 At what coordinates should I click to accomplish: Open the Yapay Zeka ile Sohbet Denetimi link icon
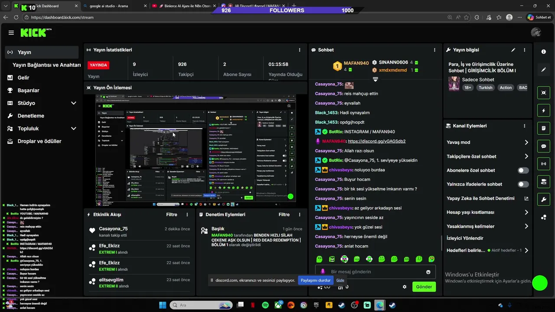[526, 198]
